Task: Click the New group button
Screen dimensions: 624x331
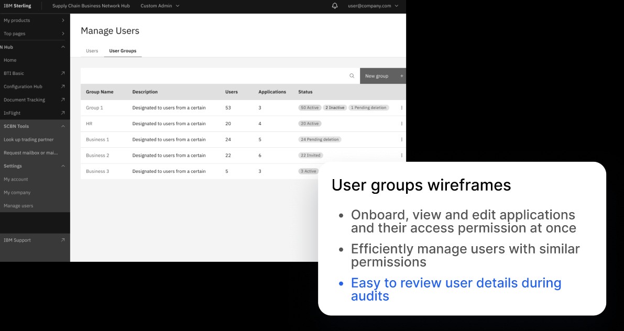Action: (383, 76)
